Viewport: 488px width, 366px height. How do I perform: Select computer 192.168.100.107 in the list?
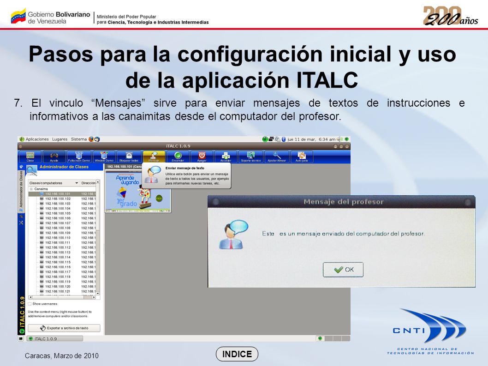coord(62,223)
